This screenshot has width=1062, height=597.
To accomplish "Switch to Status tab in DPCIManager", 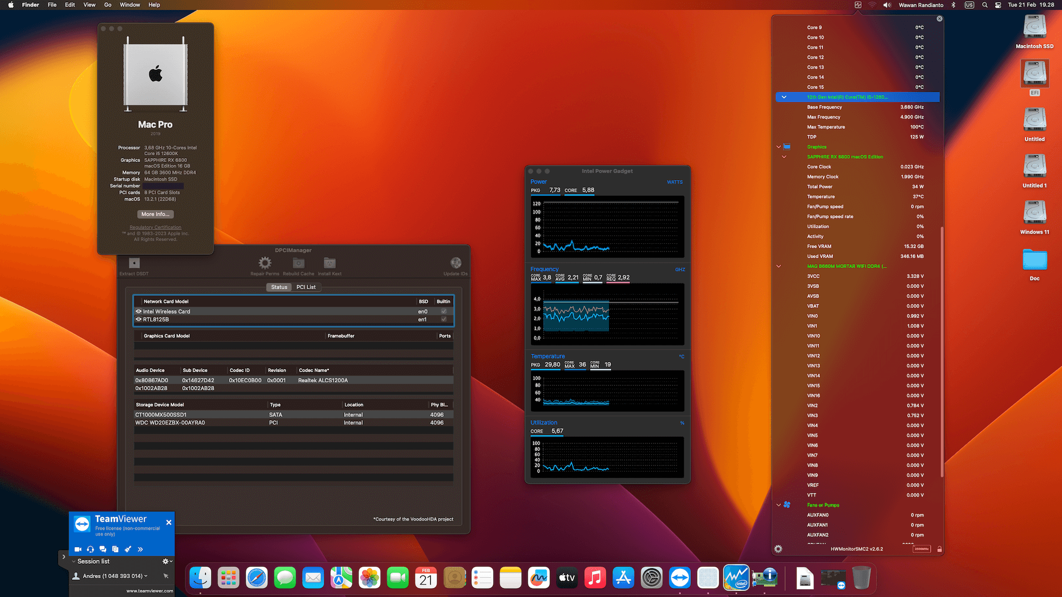I will (279, 287).
